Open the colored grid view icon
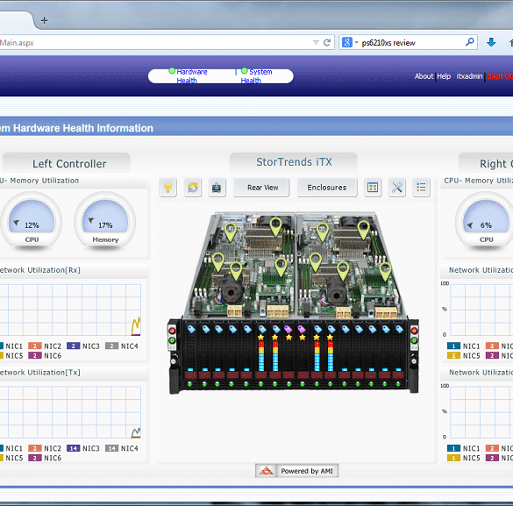This screenshot has height=506, width=513. tap(373, 188)
